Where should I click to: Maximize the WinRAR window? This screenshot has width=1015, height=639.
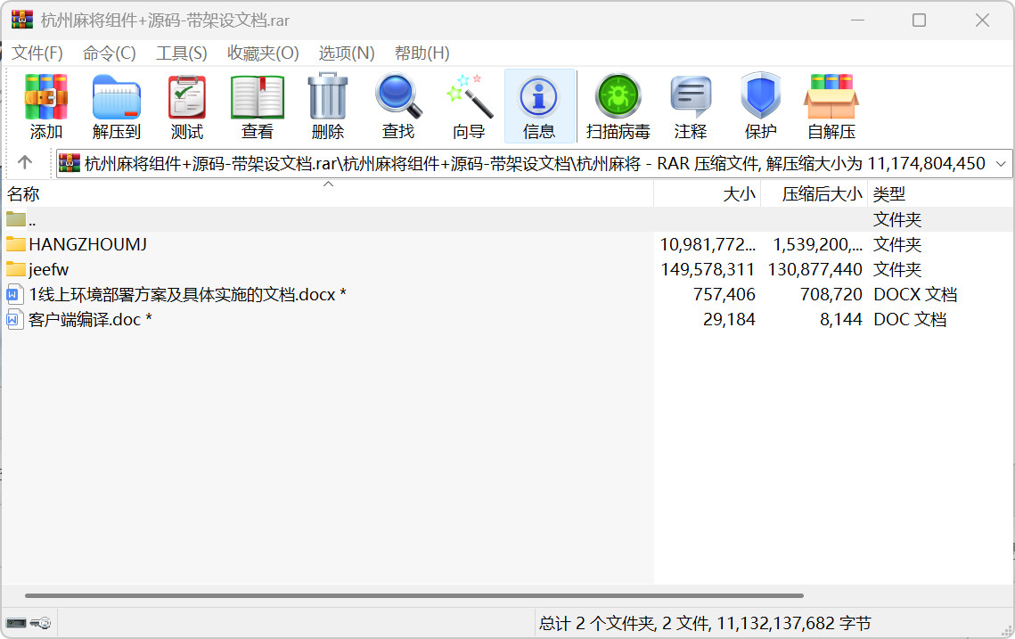pos(919,20)
